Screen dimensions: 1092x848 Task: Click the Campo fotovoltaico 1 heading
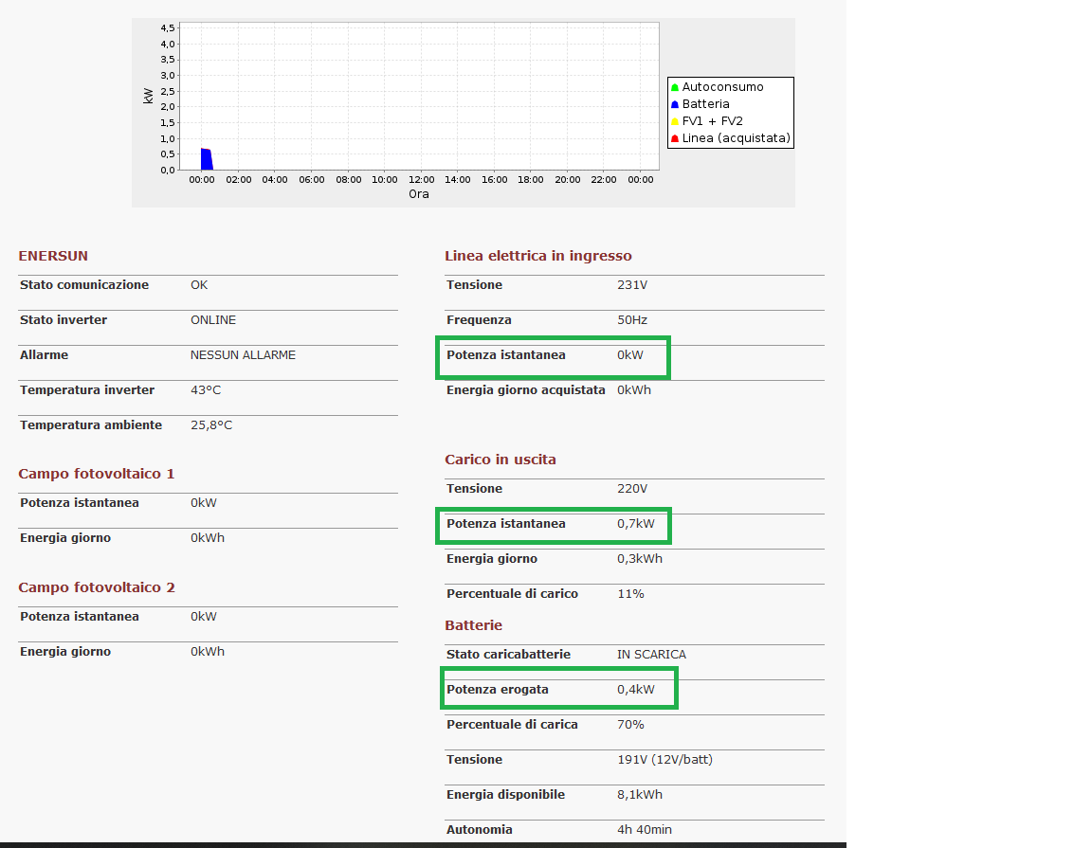click(x=96, y=474)
